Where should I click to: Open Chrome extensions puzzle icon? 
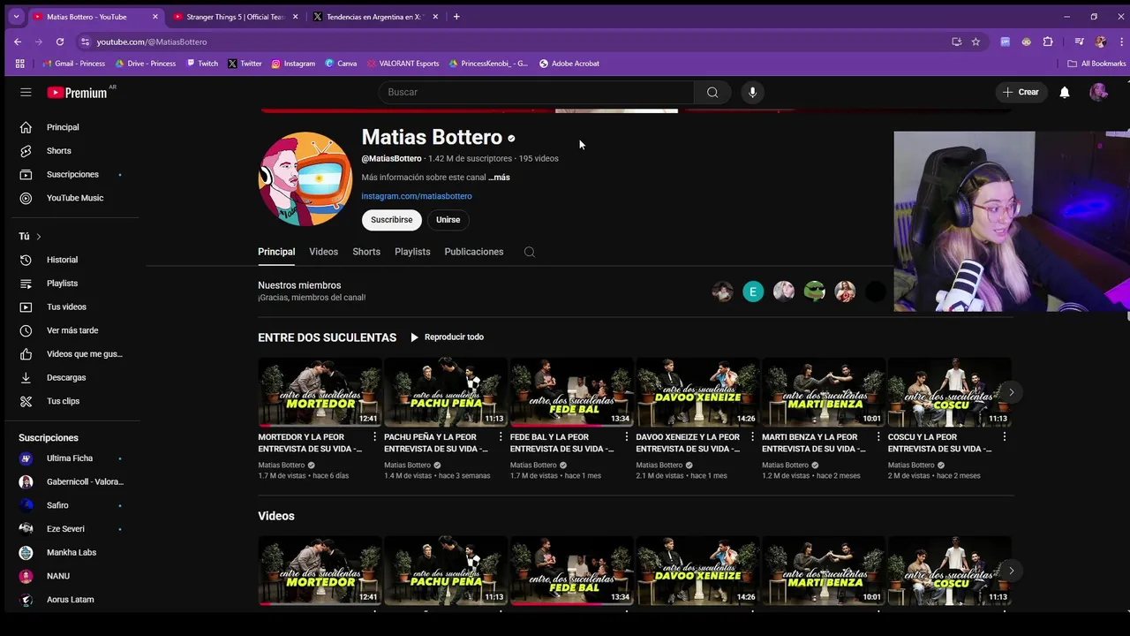(x=1048, y=42)
